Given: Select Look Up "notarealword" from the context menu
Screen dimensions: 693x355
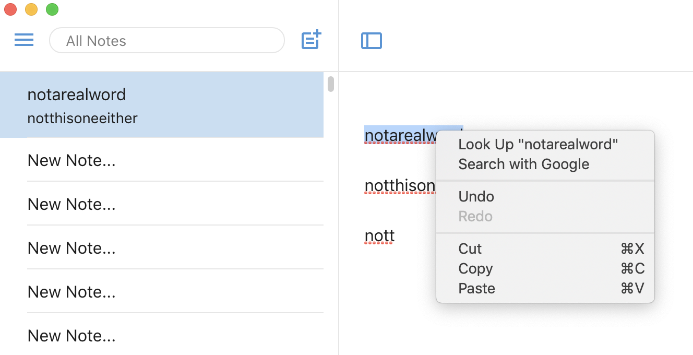Looking at the screenshot, I should (x=537, y=144).
